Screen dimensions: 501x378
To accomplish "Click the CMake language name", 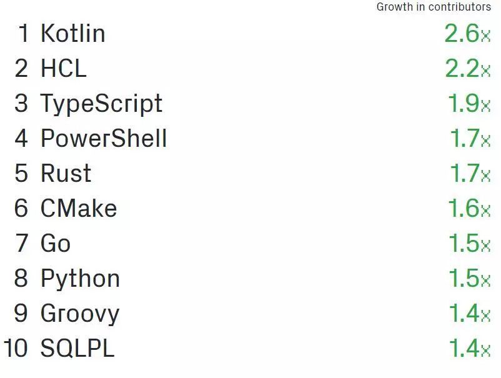I will pos(79,208).
